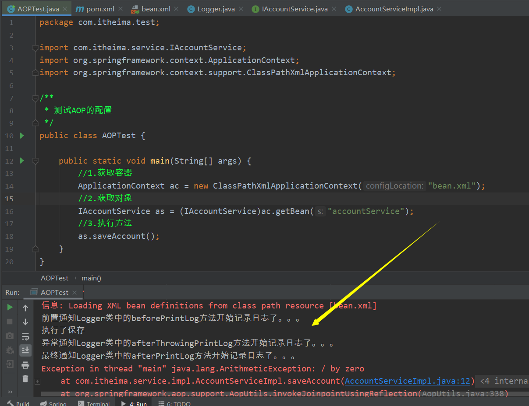Close the AOPTest.java tab
This screenshot has width=529, height=406.
click(65, 9)
